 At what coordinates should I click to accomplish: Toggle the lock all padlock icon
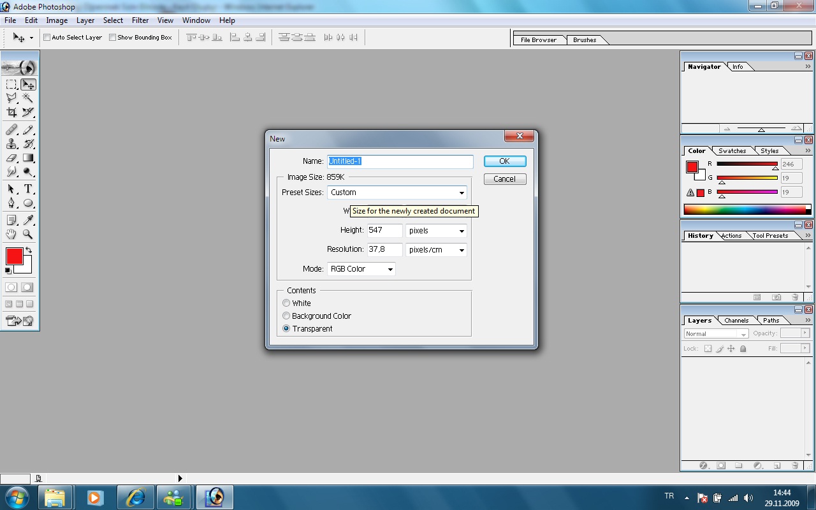[x=743, y=349]
